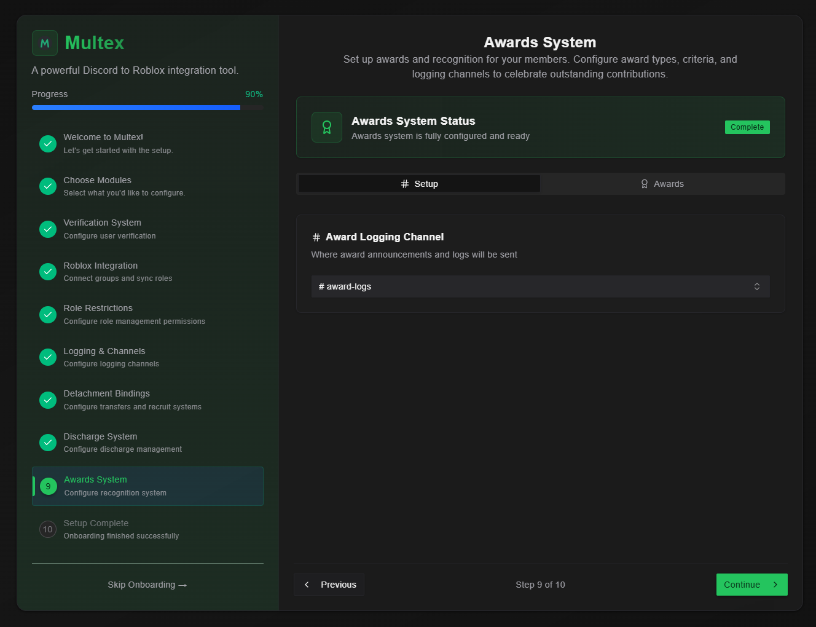Click the checkmark icon for Detachment Bindings
The height and width of the screenshot is (627, 816).
[x=48, y=400]
